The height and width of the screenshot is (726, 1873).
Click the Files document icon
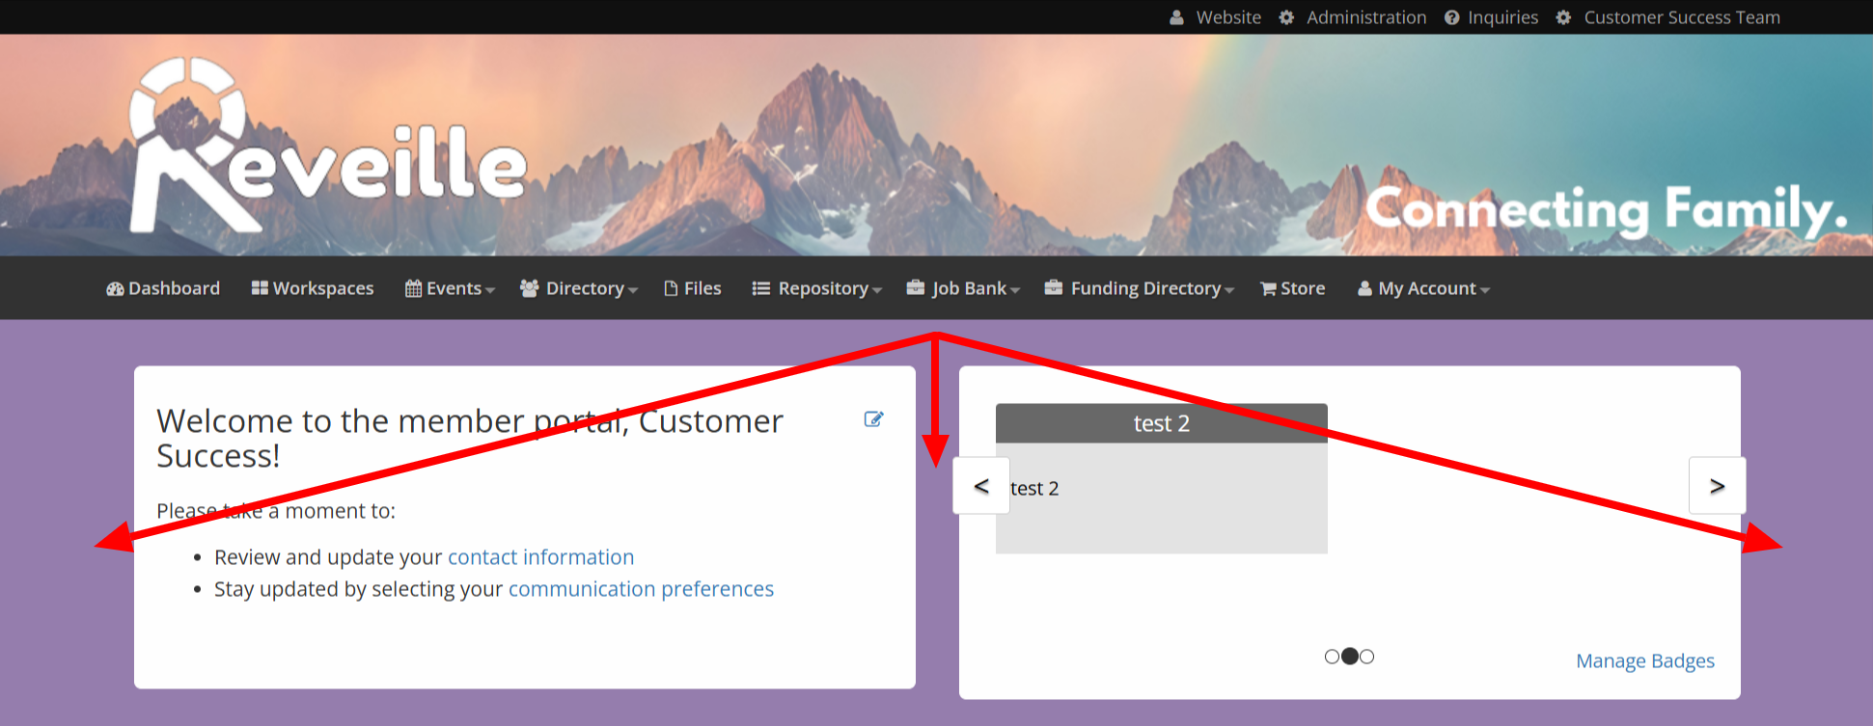tap(671, 289)
